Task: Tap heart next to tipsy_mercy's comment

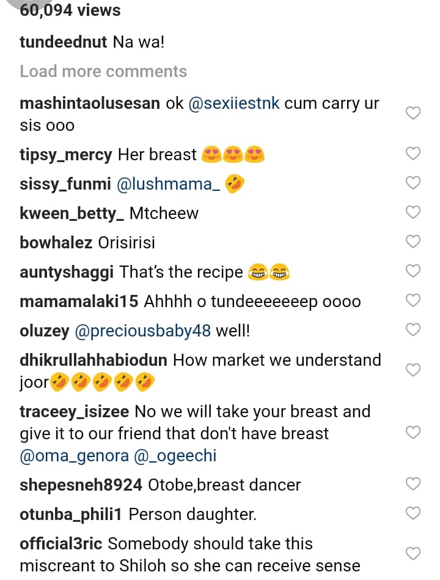Action: click(414, 154)
